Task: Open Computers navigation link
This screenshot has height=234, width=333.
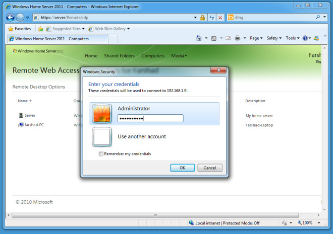Action: point(153,56)
